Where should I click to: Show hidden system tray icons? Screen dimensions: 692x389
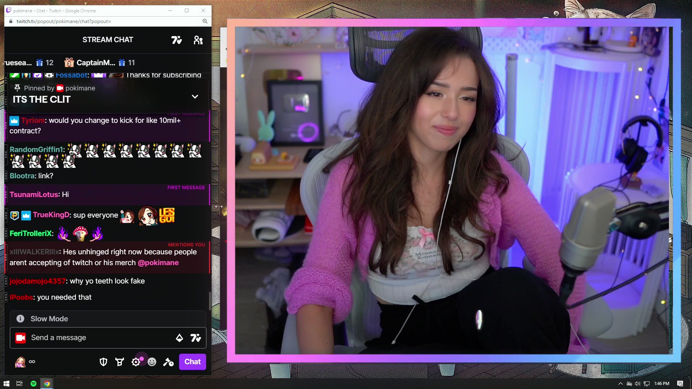620,384
